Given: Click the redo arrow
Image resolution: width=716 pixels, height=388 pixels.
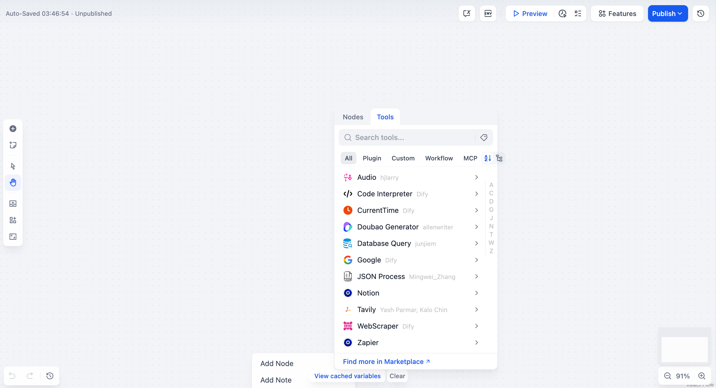Looking at the screenshot, I should pos(30,376).
